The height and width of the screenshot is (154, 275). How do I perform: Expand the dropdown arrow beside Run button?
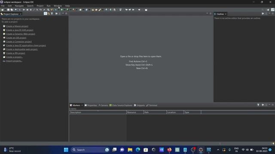click(64, 10)
